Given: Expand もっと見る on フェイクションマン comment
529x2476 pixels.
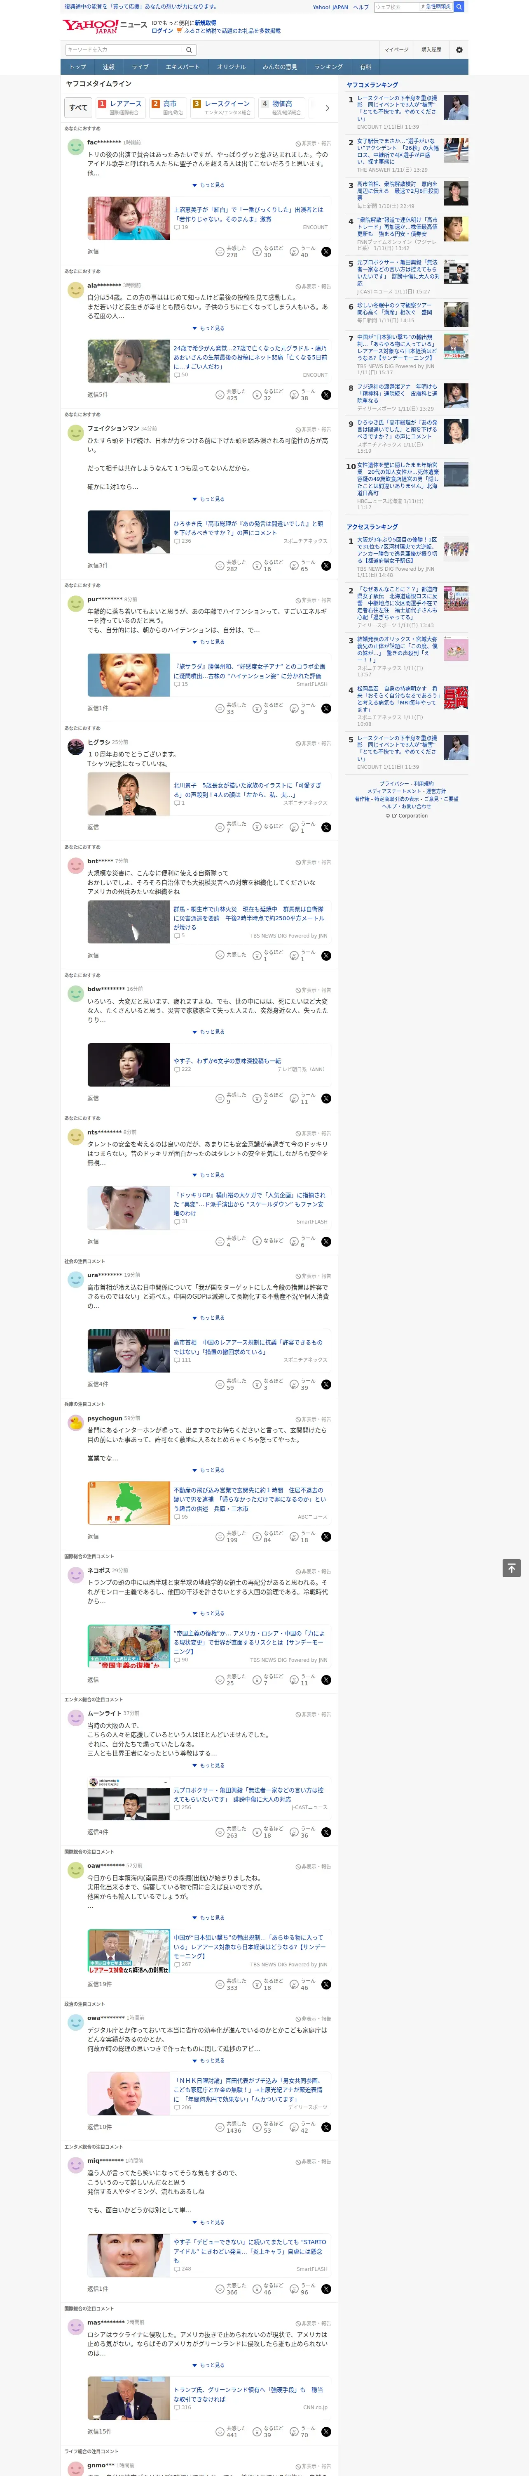Looking at the screenshot, I should (208, 500).
